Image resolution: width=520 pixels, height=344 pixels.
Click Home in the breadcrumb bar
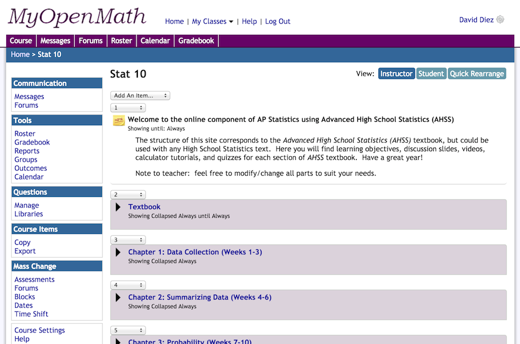pyautogui.click(x=20, y=55)
